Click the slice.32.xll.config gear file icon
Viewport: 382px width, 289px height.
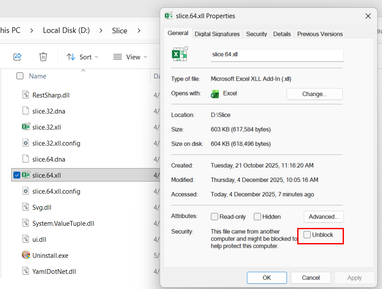pyautogui.click(x=26, y=143)
